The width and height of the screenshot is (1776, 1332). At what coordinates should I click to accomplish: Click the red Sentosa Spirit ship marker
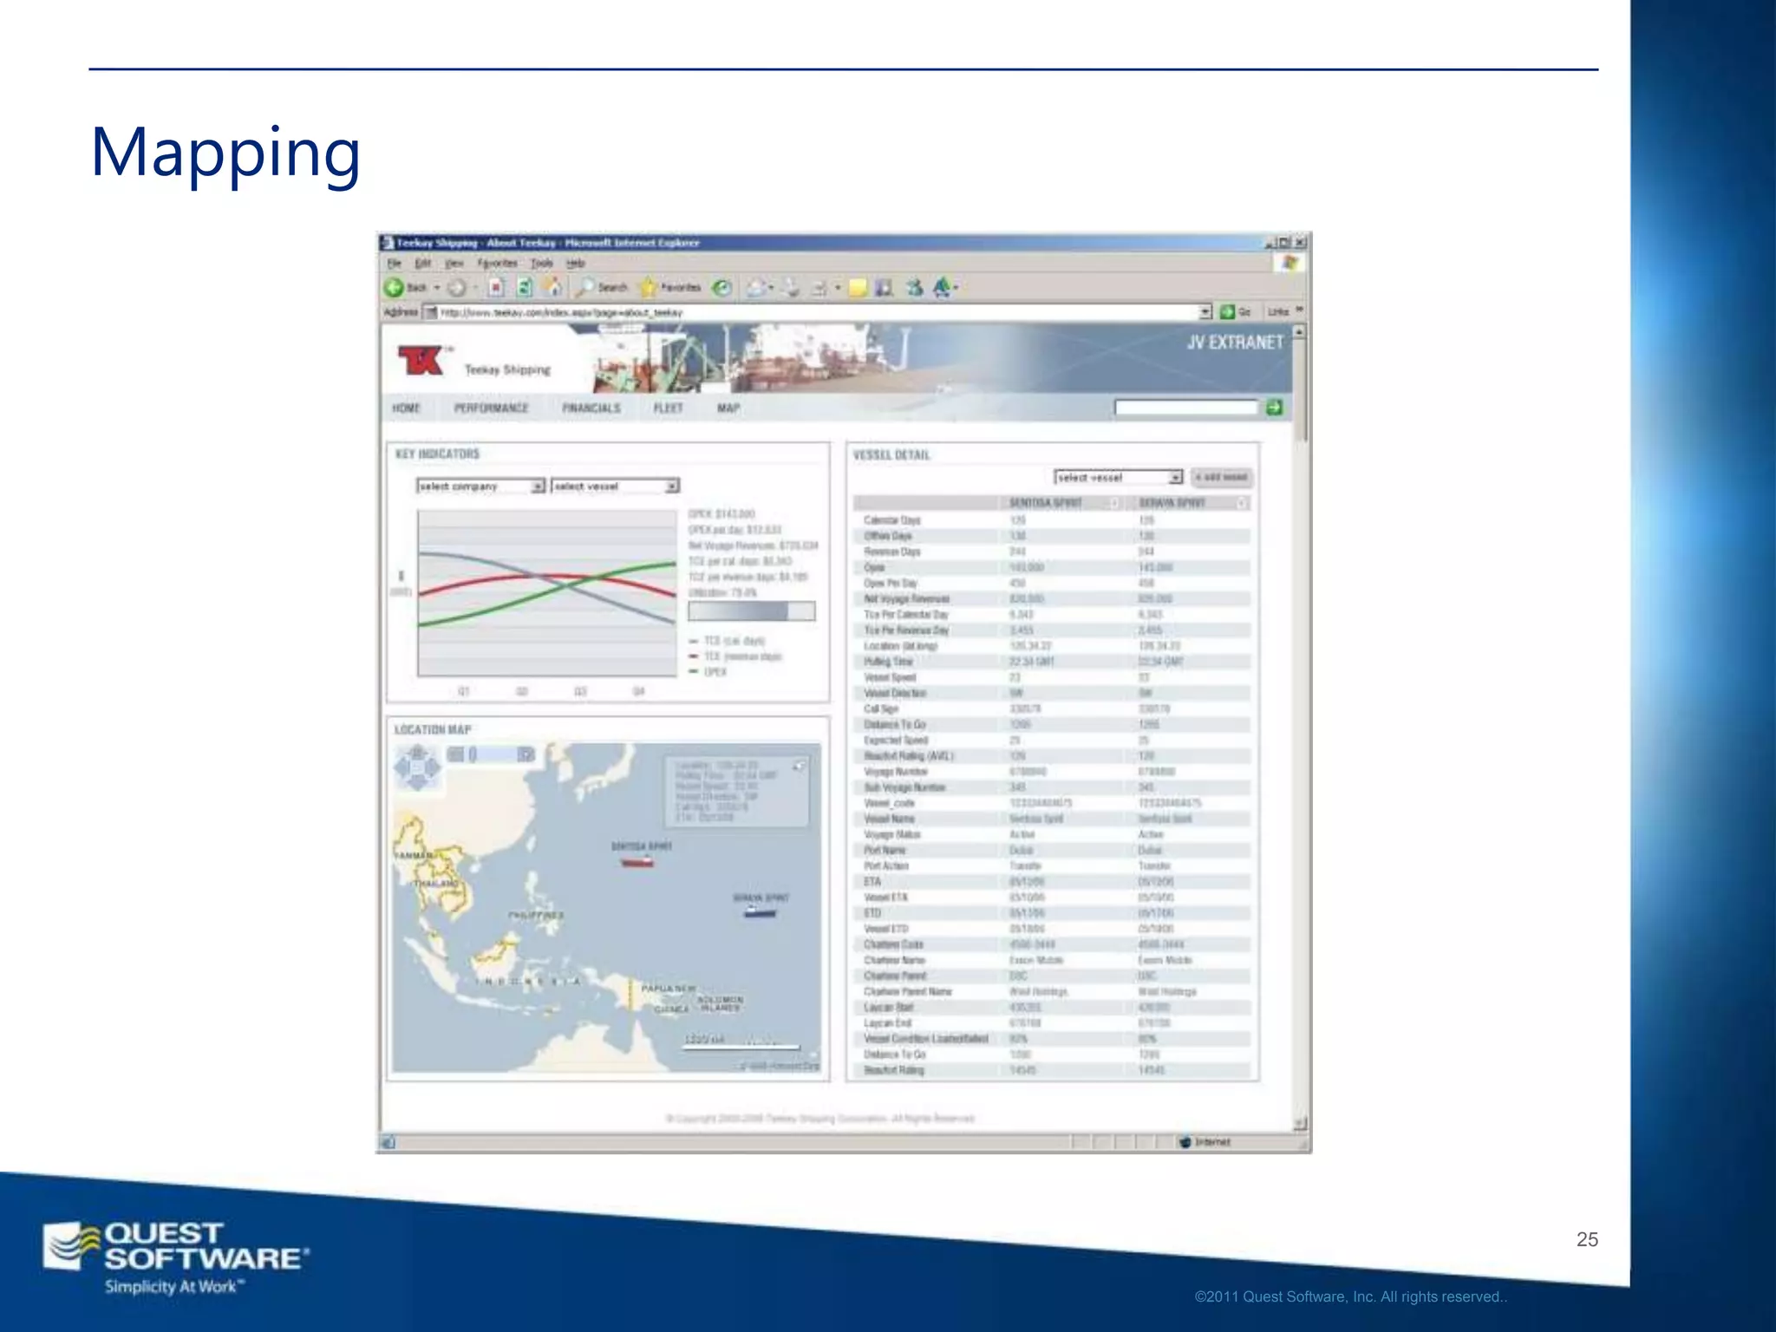[637, 862]
